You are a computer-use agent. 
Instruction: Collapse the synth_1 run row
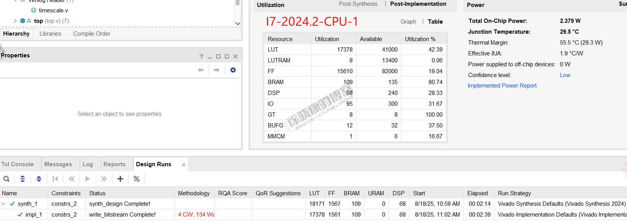[x=3, y=204]
